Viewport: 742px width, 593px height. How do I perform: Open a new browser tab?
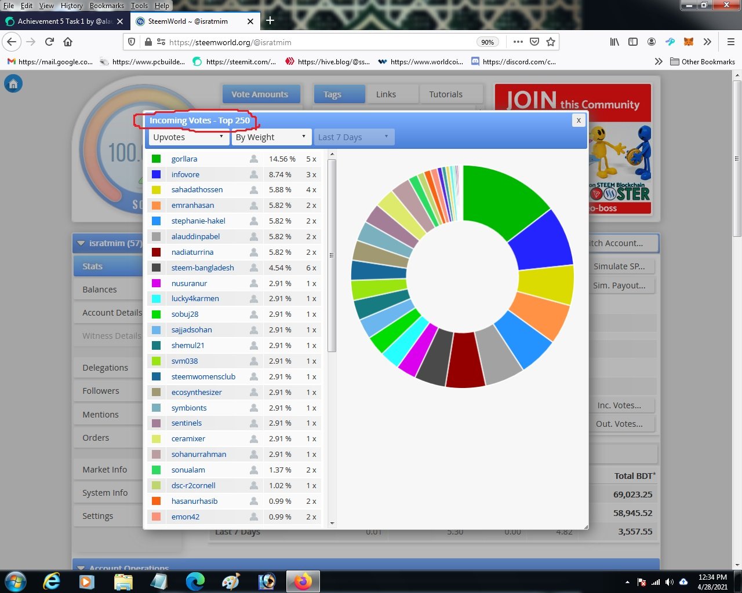(x=270, y=21)
